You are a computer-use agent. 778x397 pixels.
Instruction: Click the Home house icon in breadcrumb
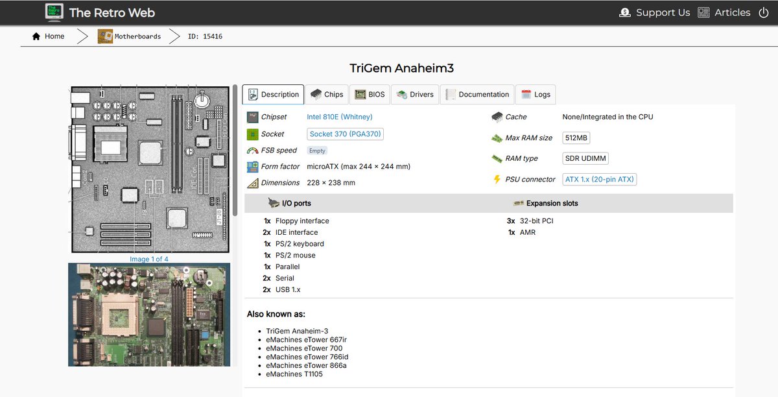36,36
